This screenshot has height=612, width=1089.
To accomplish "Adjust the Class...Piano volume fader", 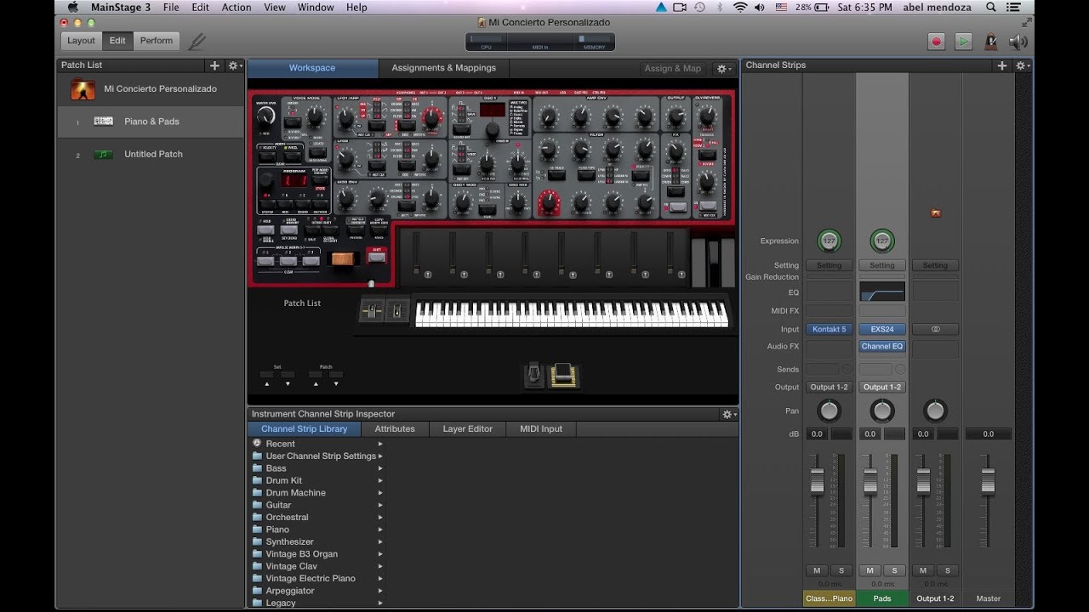I will [817, 483].
